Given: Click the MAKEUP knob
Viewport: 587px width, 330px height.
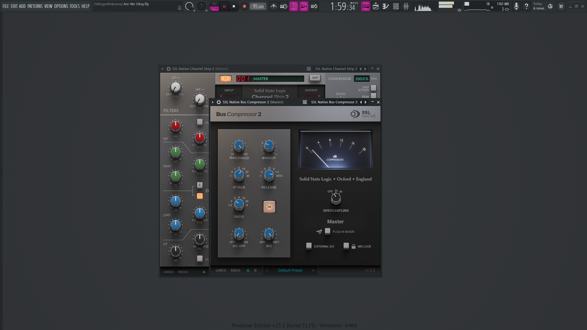Looking at the screenshot, I should point(269,146).
